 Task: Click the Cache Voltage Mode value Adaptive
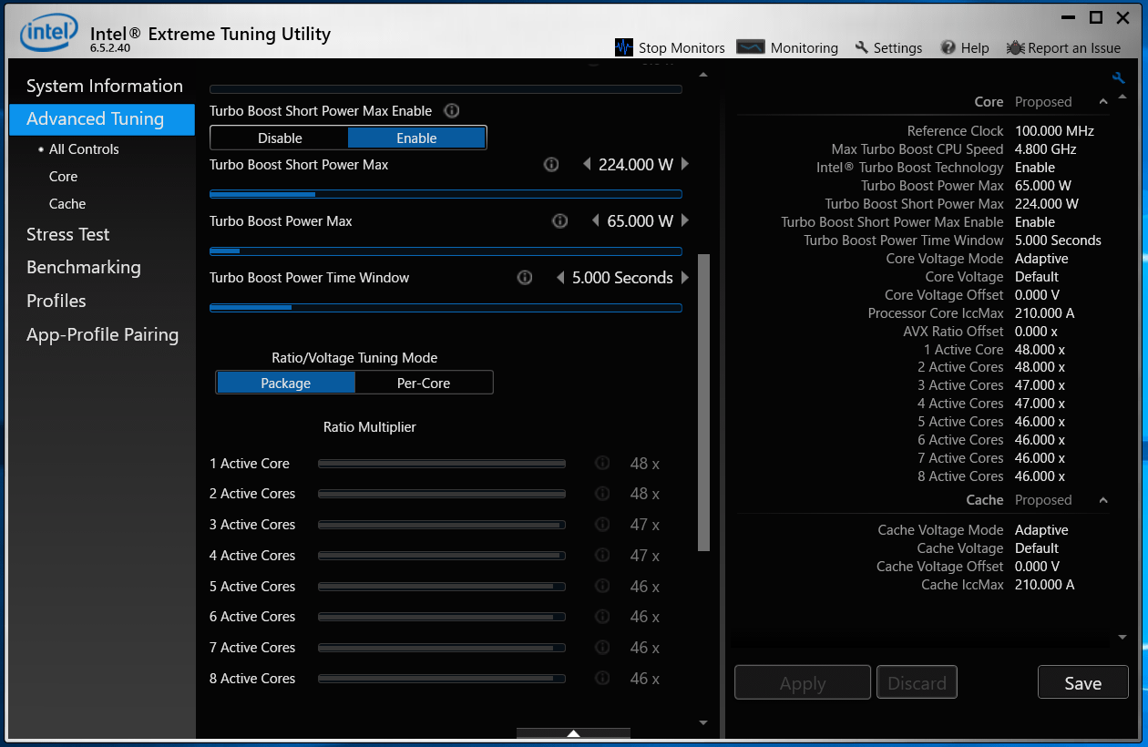tap(1041, 530)
